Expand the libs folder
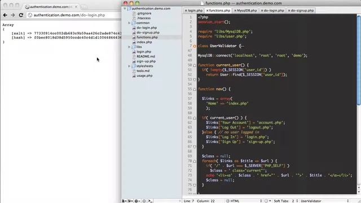The width and height of the screenshot is (361, 203). 129,47
